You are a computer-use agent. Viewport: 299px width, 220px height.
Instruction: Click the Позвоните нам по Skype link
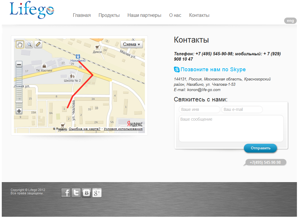[213, 69]
